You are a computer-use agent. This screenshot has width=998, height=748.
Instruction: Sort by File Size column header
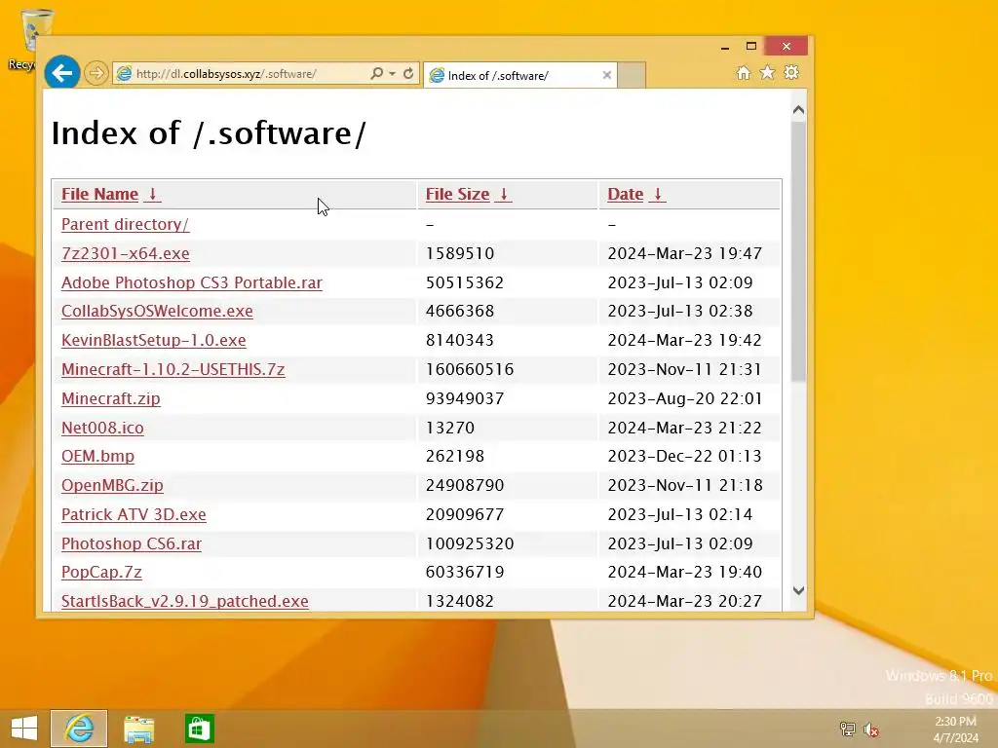[x=457, y=194]
